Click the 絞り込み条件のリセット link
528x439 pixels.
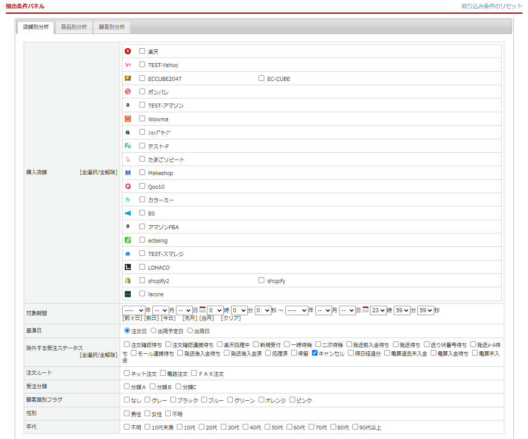tap(491, 6)
